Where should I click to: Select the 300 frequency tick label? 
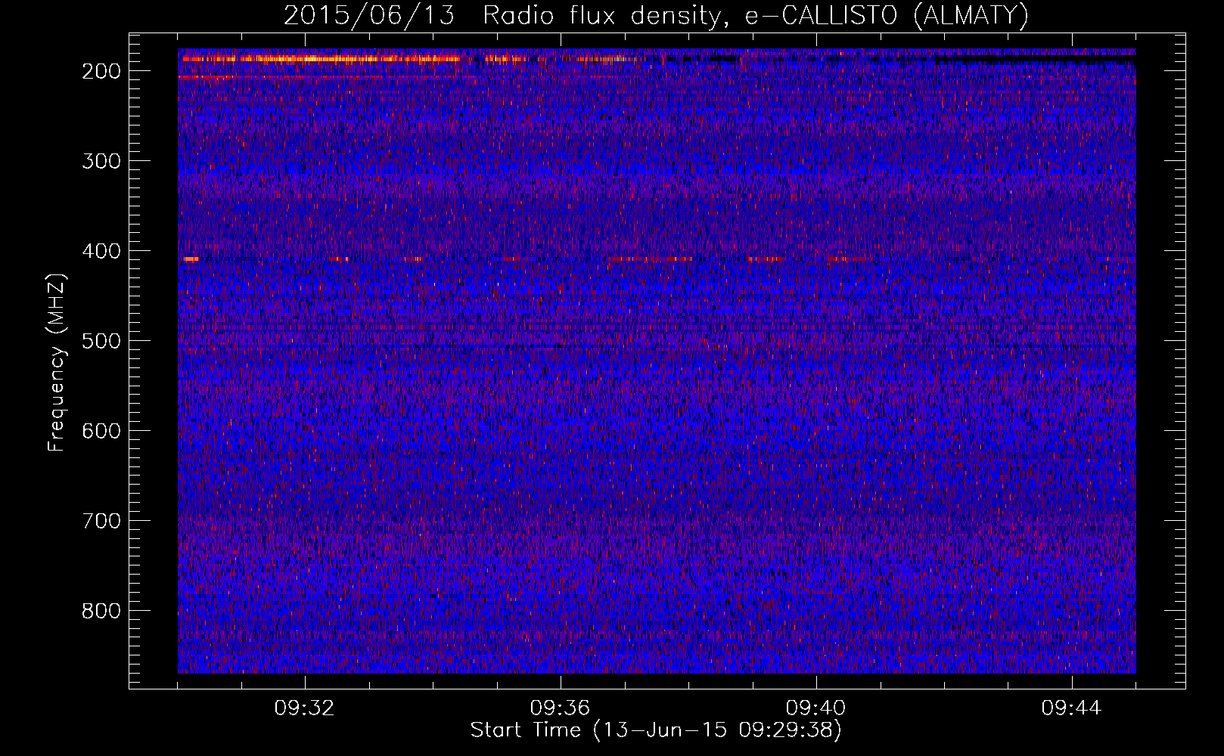(x=101, y=161)
